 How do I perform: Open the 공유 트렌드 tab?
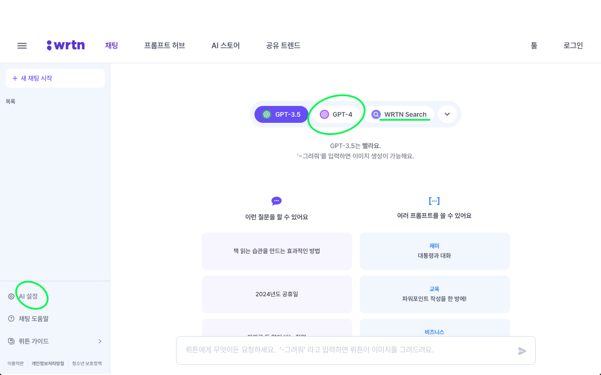(283, 45)
